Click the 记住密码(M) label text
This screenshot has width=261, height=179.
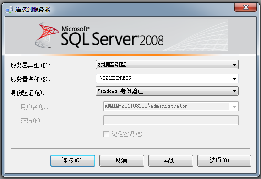point(127,134)
